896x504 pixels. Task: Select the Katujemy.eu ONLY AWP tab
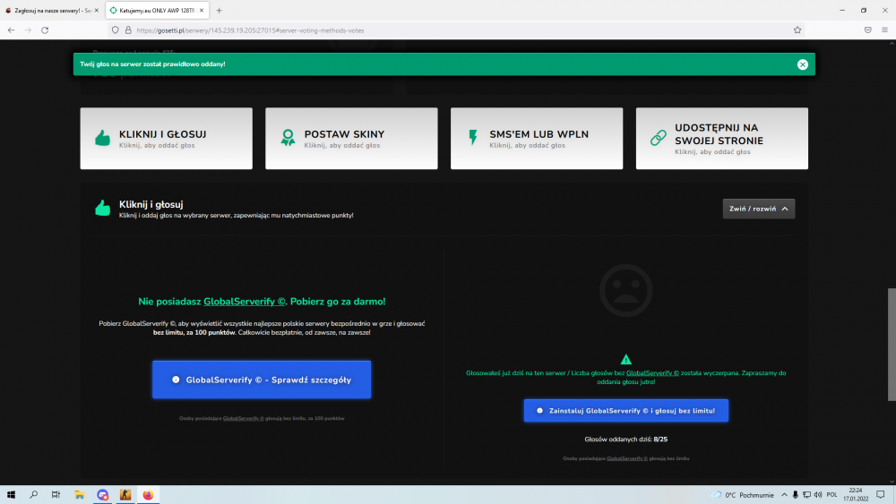pyautogui.click(x=157, y=10)
